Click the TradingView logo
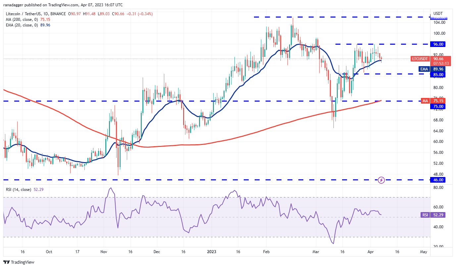 coord(18,262)
